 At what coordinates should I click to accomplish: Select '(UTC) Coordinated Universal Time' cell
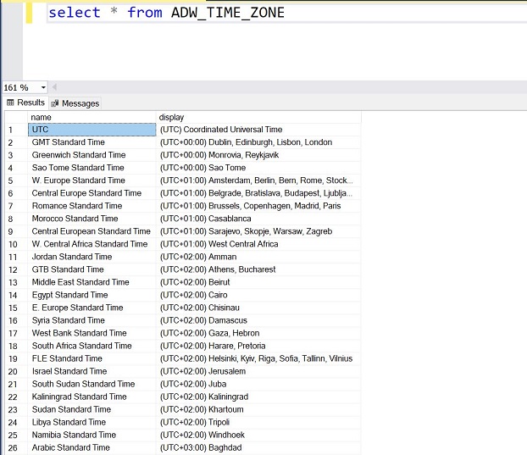coord(258,130)
